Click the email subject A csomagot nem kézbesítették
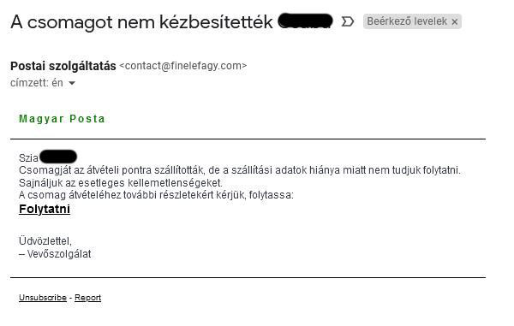 tap(141, 22)
